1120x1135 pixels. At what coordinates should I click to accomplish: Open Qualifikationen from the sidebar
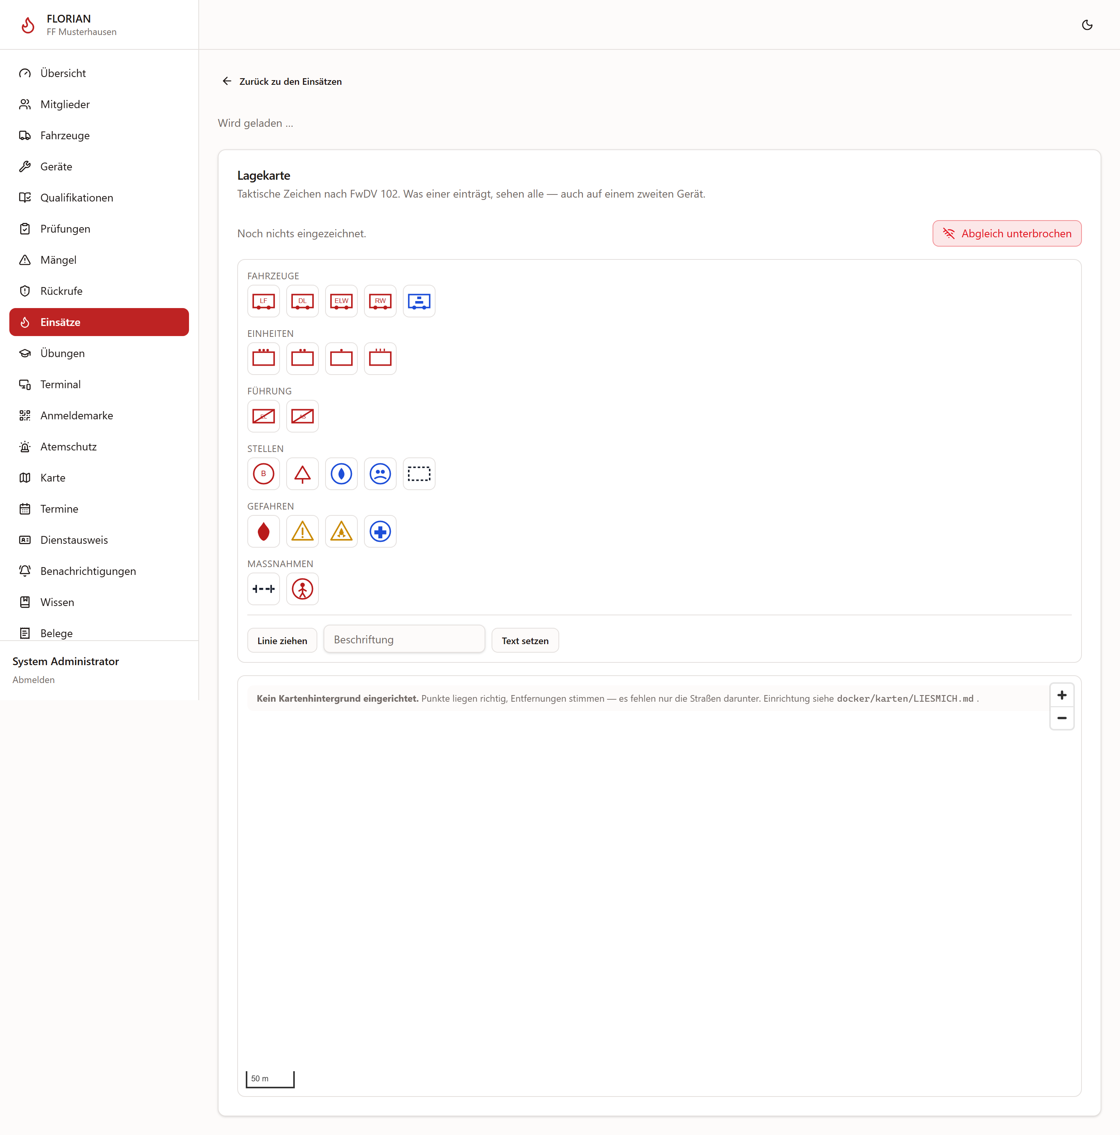click(x=99, y=198)
